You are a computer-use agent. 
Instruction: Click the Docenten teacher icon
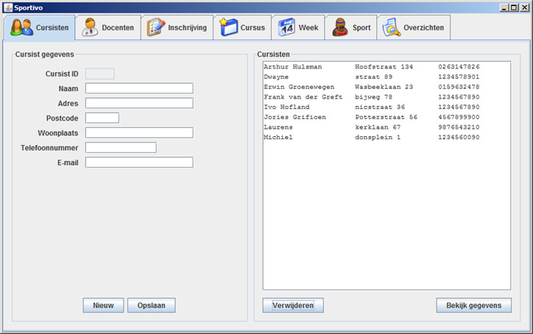[89, 28]
